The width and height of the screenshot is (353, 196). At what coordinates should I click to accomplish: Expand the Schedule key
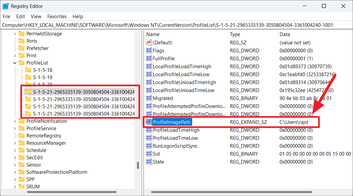pyautogui.click(x=15, y=150)
